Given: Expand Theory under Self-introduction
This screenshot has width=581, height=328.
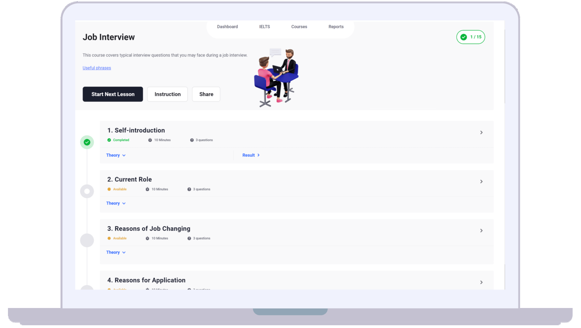Looking at the screenshot, I should click(116, 155).
